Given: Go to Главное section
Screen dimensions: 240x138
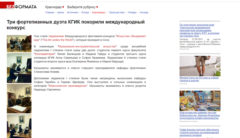Looking at the screenshot, I should tap(49, 13).
